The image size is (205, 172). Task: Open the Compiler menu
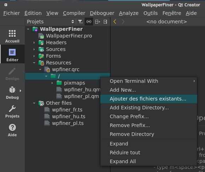tap(74, 13)
